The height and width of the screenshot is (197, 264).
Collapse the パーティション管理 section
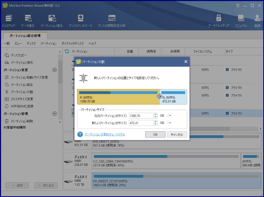click(x=55, y=114)
